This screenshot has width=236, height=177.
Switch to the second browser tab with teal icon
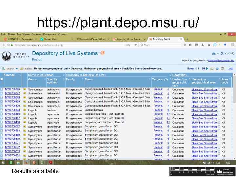[x=56, y=39]
